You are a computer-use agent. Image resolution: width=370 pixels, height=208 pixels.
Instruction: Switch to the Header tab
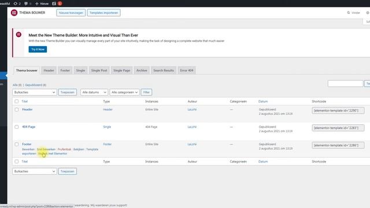click(x=49, y=70)
